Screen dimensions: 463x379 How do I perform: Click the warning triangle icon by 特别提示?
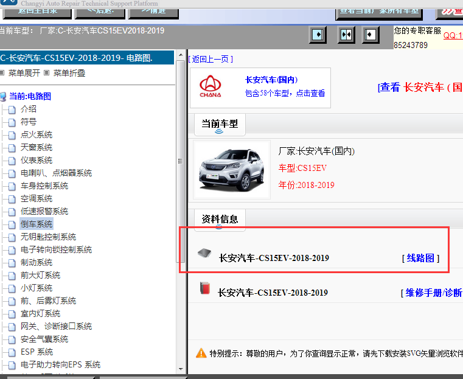(x=201, y=353)
